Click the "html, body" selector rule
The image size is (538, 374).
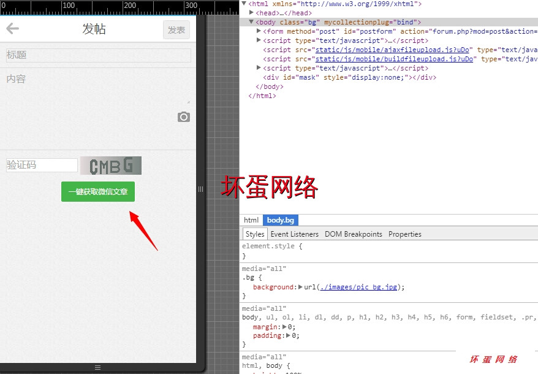click(x=262, y=365)
